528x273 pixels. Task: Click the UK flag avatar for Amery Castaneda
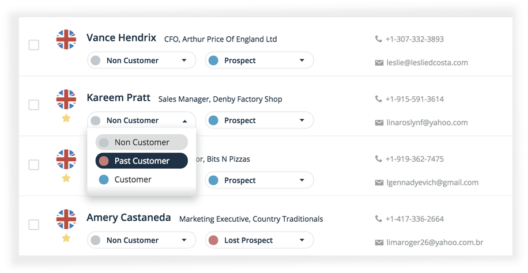point(66,219)
